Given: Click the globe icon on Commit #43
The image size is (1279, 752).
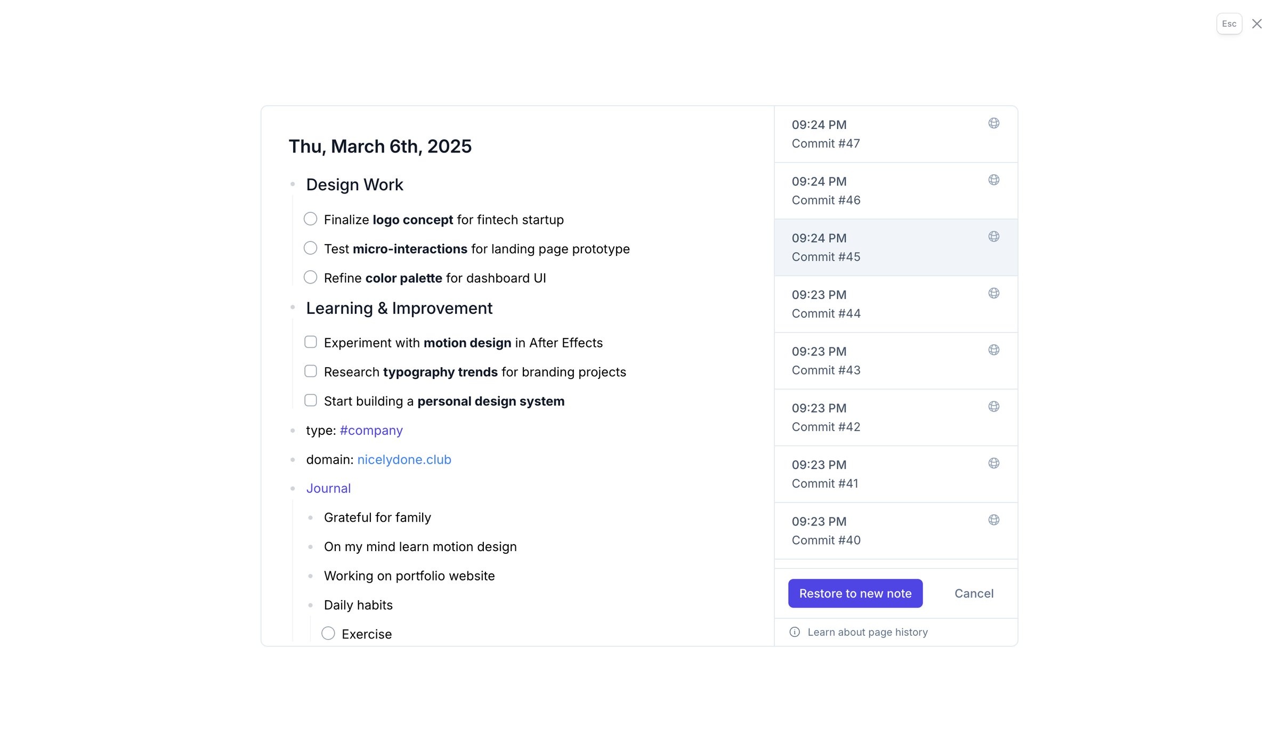Looking at the screenshot, I should [993, 350].
